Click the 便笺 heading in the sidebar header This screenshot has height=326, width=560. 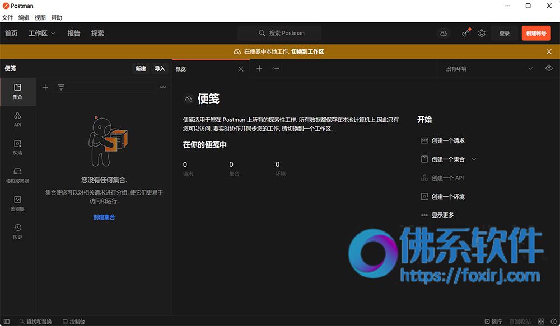10,68
